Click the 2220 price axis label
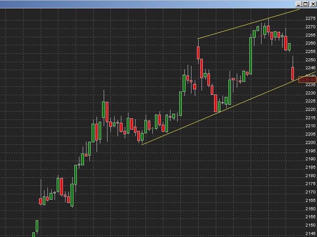 310,109
